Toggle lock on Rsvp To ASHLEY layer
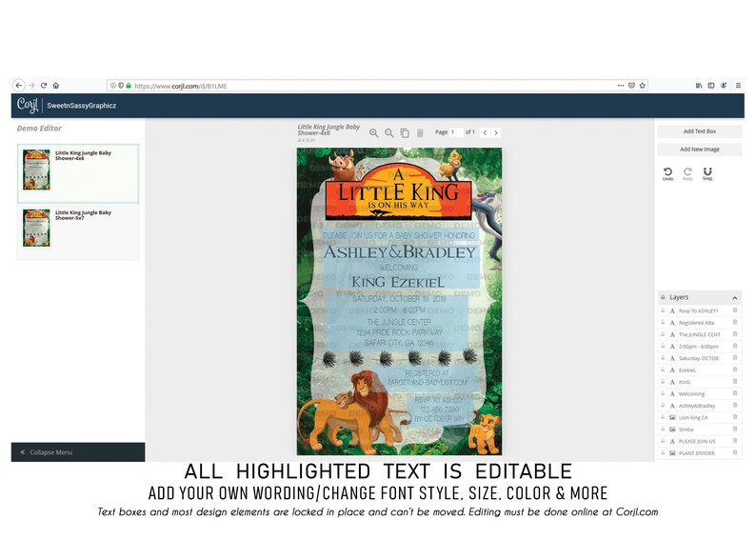756x540 pixels. pos(663,310)
